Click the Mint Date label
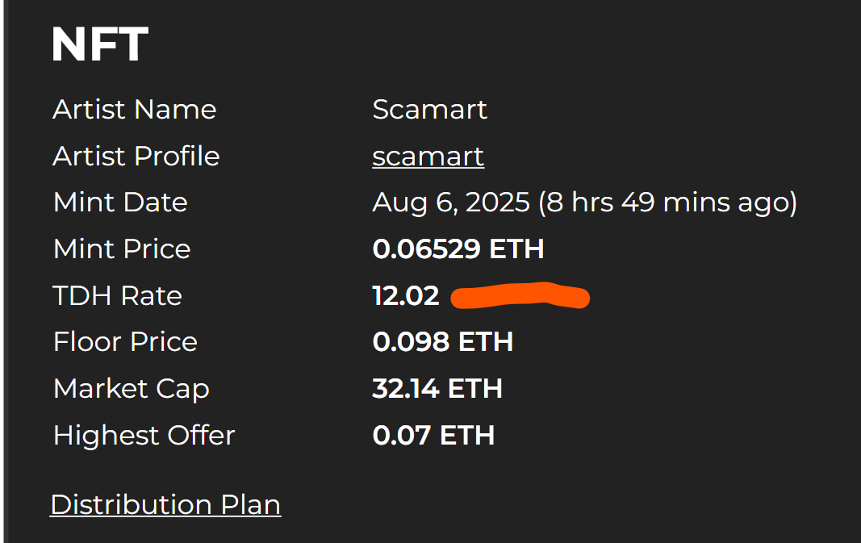This screenshot has height=543, width=861. point(120,202)
